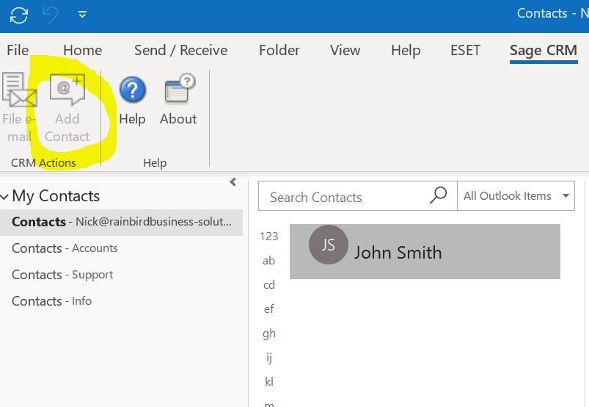Open the ESET tab

465,50
